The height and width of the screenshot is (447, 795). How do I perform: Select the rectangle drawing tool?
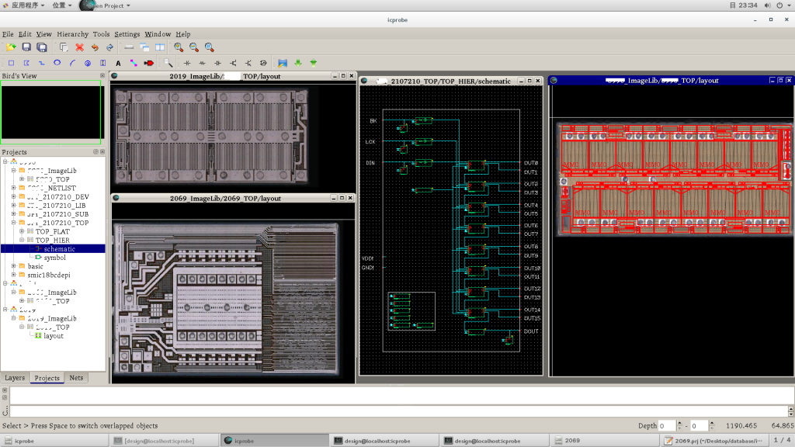[11, 63]
